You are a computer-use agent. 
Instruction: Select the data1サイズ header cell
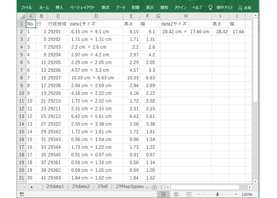point(96,24)
